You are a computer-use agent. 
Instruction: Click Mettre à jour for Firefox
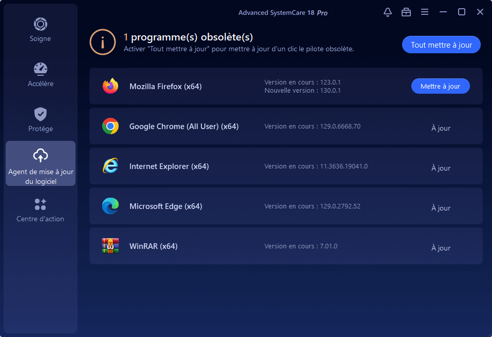coord(440,86)
